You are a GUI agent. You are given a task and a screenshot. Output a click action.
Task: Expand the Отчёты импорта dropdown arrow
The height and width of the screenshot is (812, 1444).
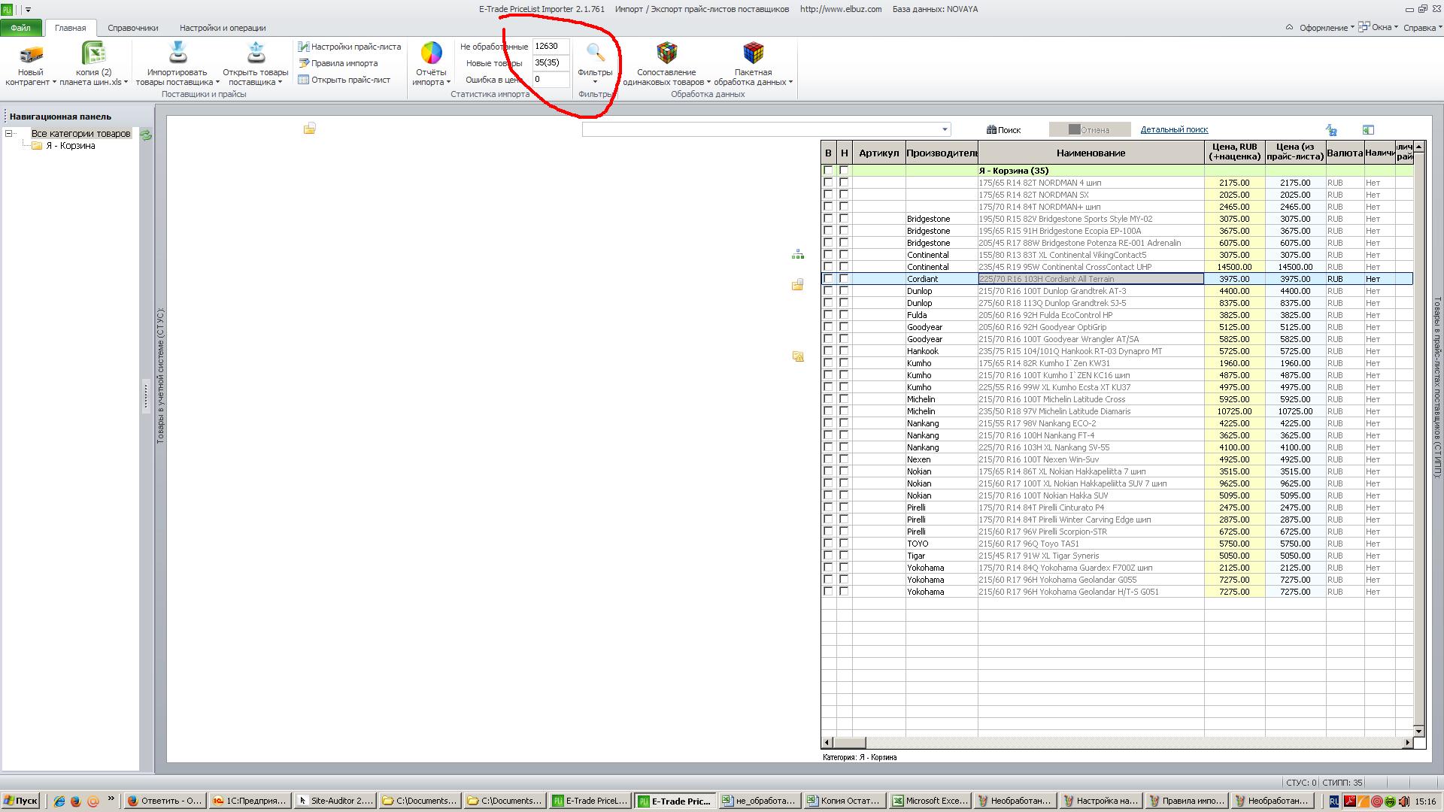(448, 83)
